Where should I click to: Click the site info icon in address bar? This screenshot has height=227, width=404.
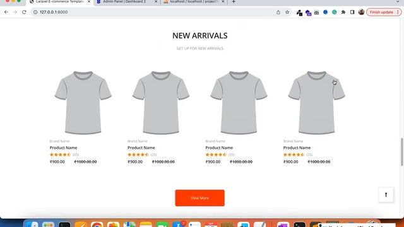point(35,12)
